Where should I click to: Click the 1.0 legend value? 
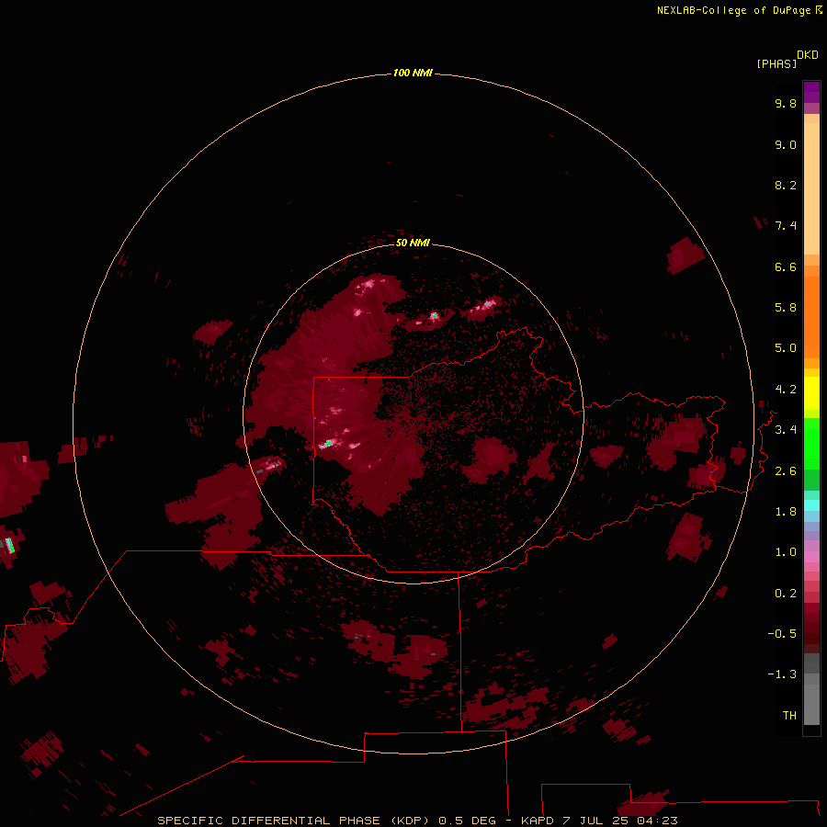click(x=786, y=552)
